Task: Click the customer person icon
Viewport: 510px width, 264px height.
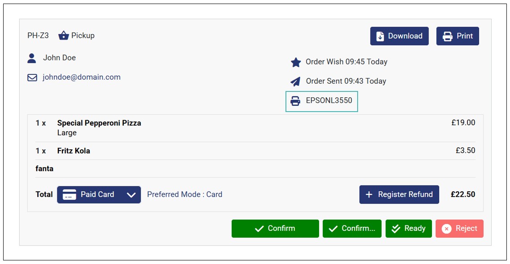Action: click(32, 58)
